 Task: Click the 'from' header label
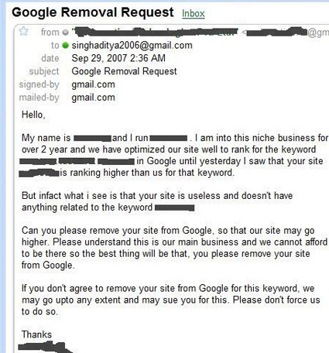(x=50, y=33)
